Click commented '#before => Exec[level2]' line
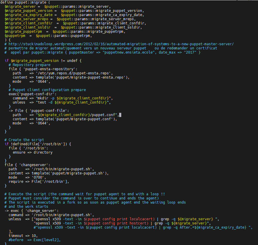 click(35, 240)
